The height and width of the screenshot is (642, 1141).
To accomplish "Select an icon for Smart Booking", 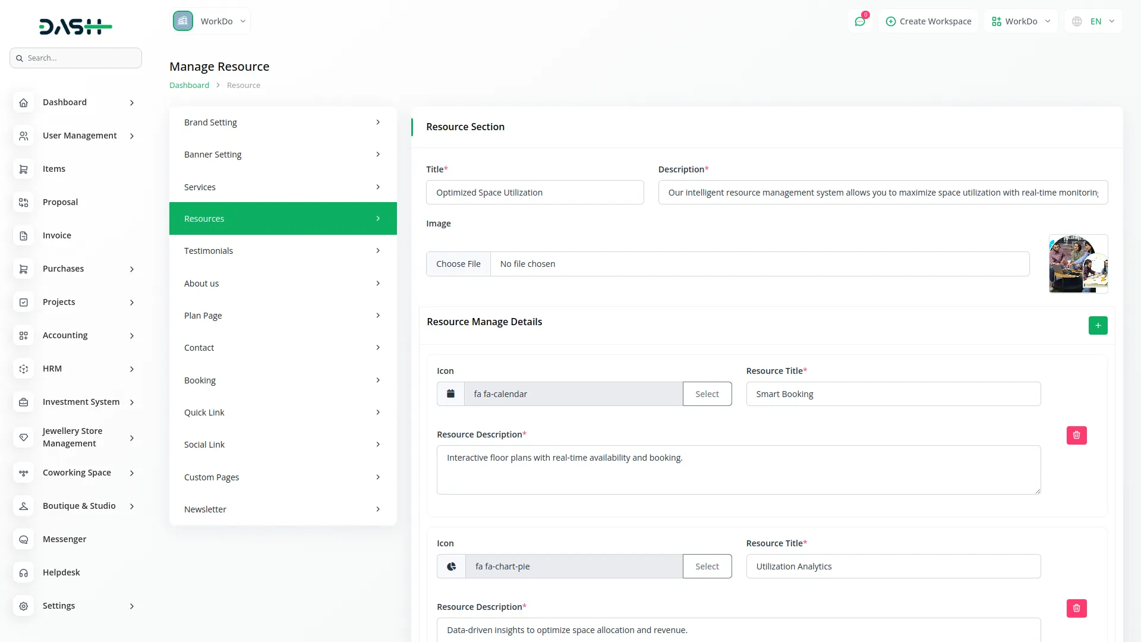I will coord(707,394).
